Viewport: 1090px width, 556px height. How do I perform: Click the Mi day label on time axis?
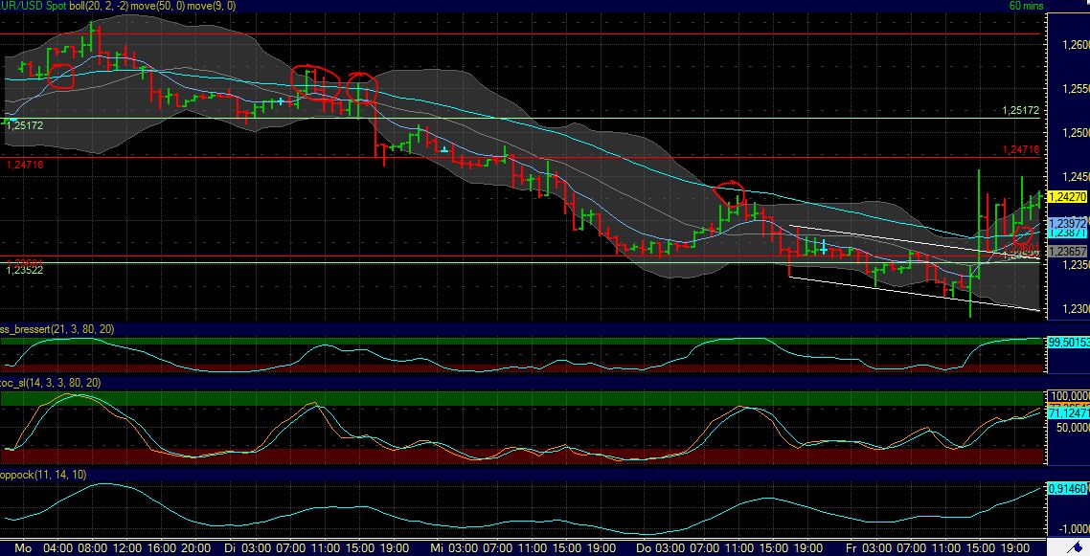[436, 548]
